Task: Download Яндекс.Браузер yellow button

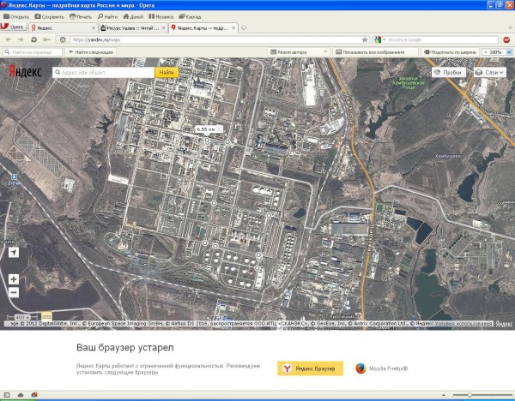Action: pos(311,368)
